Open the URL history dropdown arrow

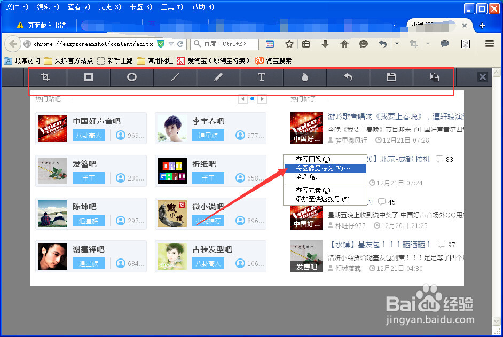[x=171, y=44]
